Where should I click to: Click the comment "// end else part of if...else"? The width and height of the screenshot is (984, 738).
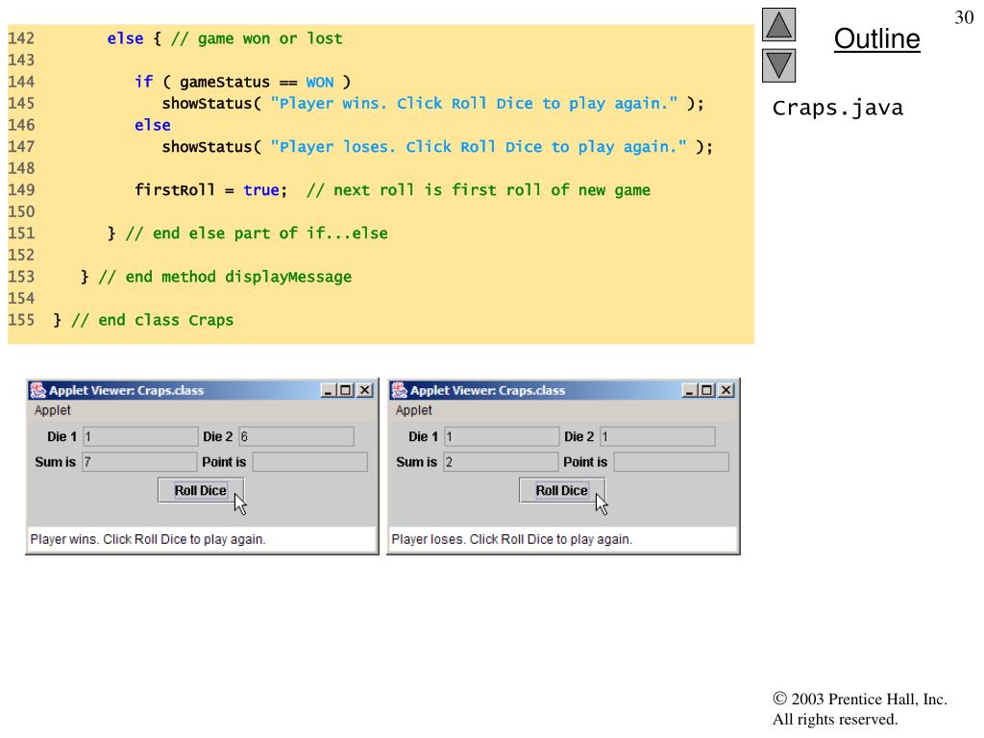pyautogui.click(x=257, y=234)
